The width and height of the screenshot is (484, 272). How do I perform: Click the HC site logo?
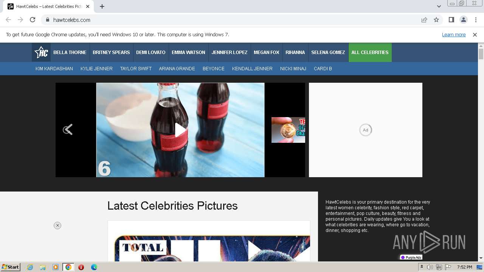(41, 52)
